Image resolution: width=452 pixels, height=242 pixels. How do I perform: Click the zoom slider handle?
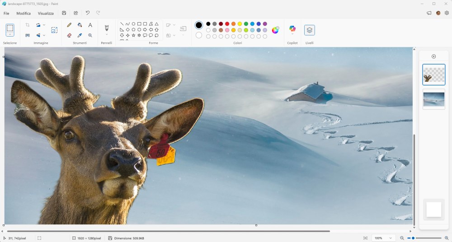pos(413,238)
